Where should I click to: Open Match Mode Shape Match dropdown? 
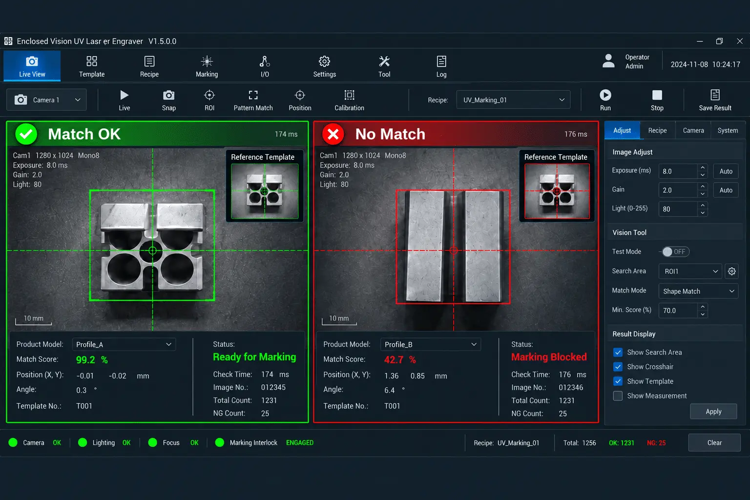tap(698, 292)
